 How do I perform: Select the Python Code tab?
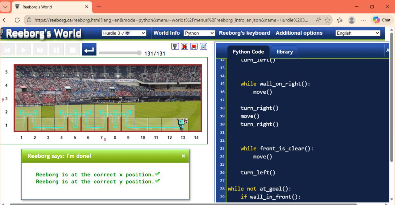point(248,52)
